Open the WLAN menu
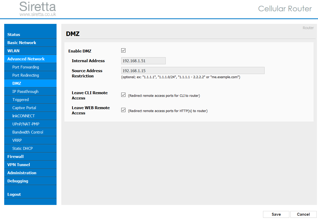Viewport: 318px width, 222px height. [x=30, y=51]
